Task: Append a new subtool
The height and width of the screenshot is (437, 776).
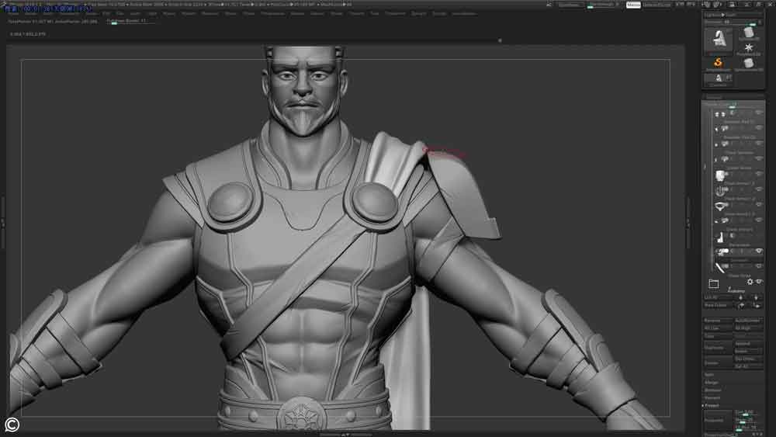Action: tap(748, 343)
